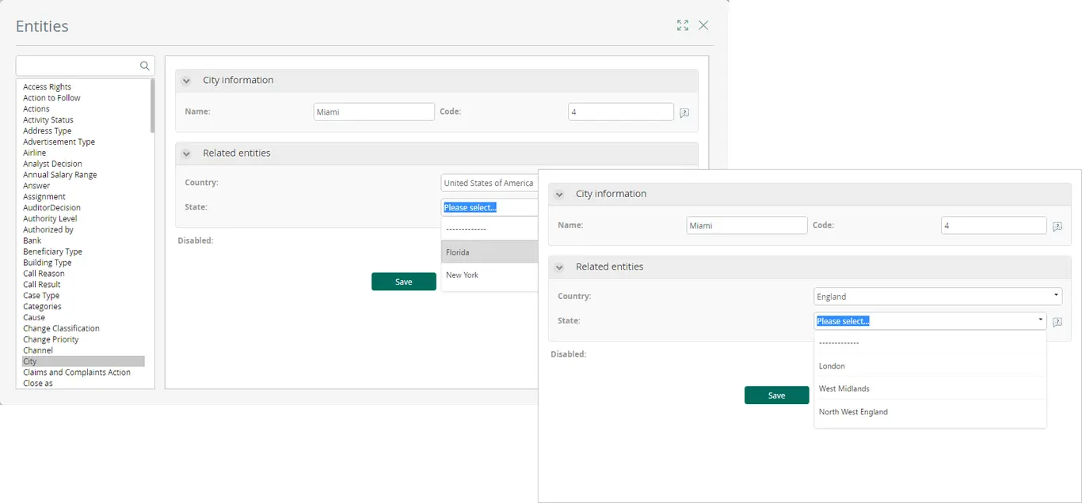Click the Name field in the Entities window
The width and height of the screenshot is (1082, 503).
374,112
